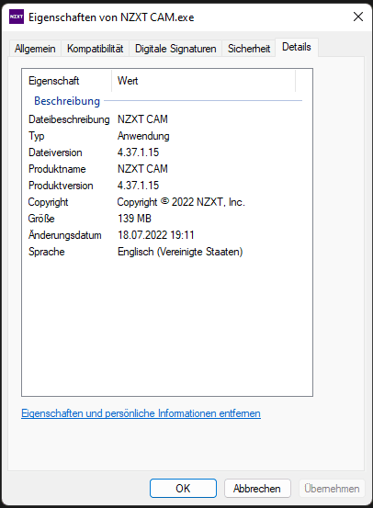Select the 18.07.2022 19:11 value

[156, 235]
